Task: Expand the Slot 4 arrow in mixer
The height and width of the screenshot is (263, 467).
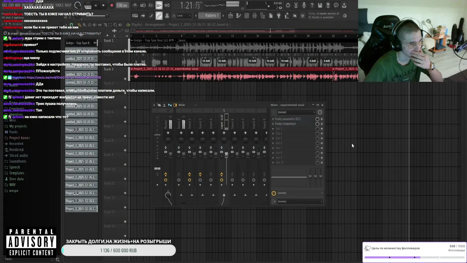Action: pos(273,133)
